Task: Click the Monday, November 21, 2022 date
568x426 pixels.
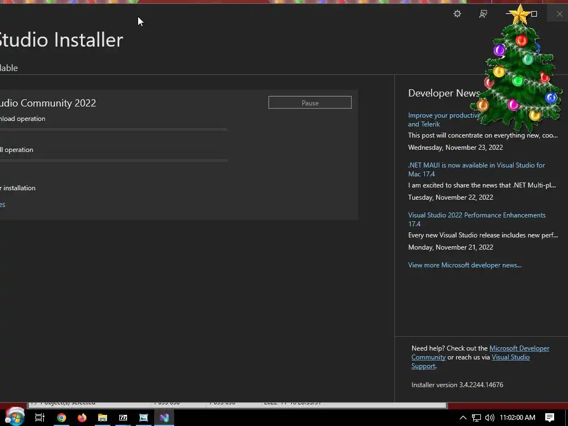Action: (x=450, y=247)
